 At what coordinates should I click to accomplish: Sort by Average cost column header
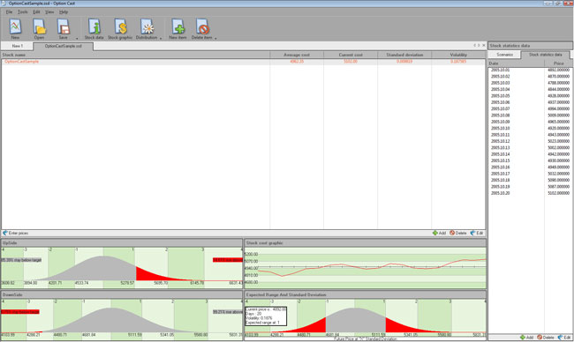coord(297,55)
